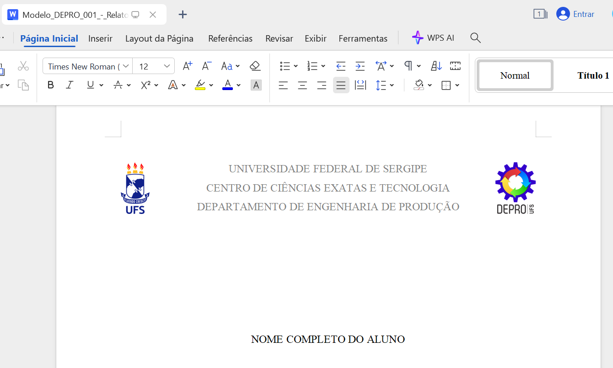Click the DEPRO gear logo image
Screen dimensions: 613x368
point(515,188)
